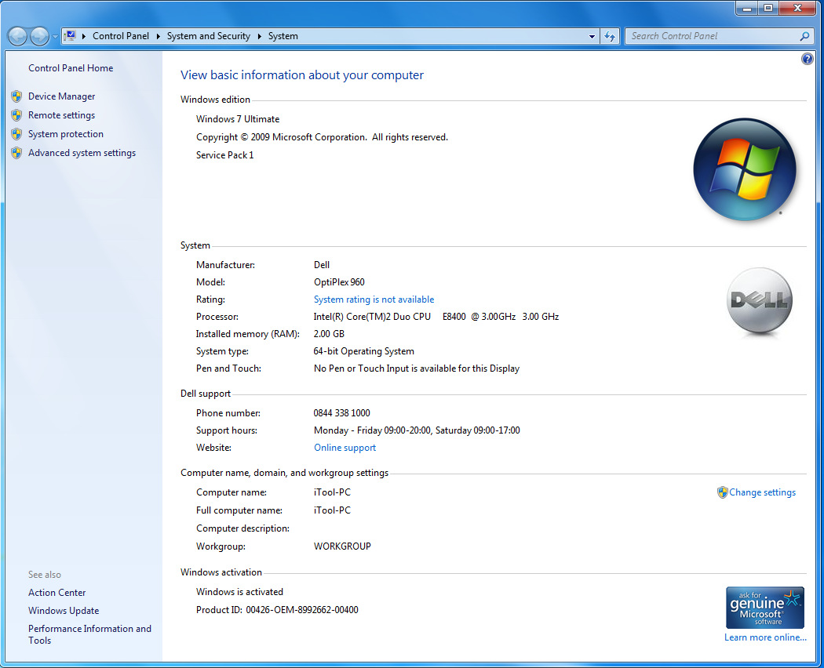The width and height of the screenshot is (824, 668).
Task: Click the computer icon in address bar
Action: (x=70, y=36)
